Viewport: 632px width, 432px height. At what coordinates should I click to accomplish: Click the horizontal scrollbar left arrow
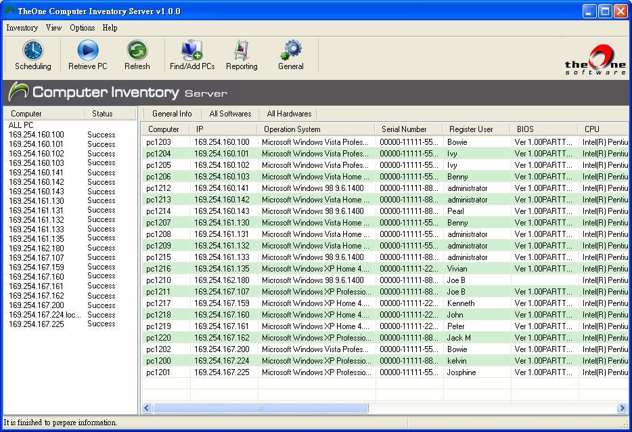[147, 408]
